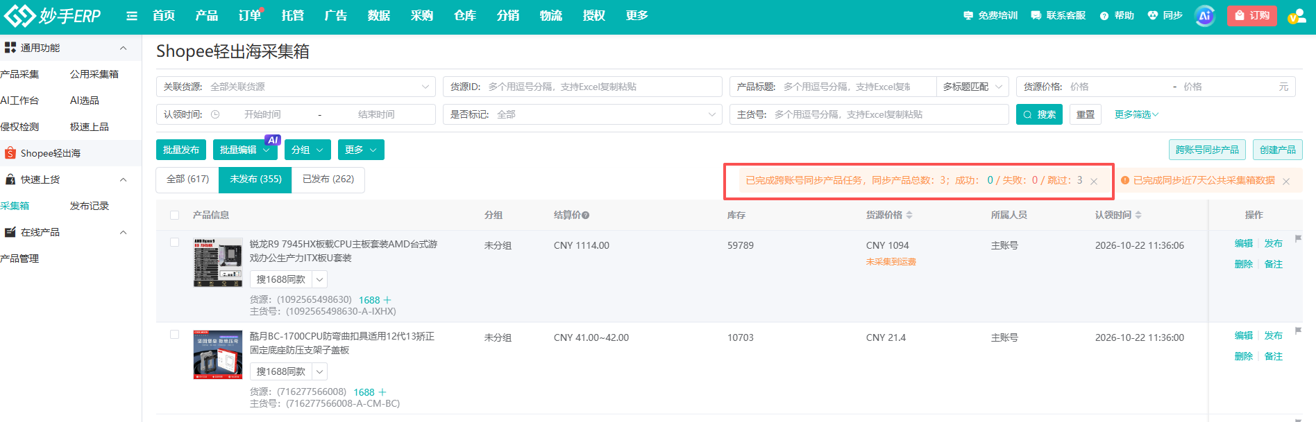Viewport: 1316px width, 422px height.
Task: Click 编辑 link for 锐龙R9 row
Action: (1244, 243)
